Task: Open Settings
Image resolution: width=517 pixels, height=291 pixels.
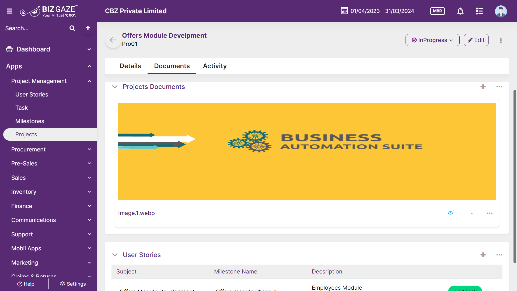Action: [x=73, y=284]
